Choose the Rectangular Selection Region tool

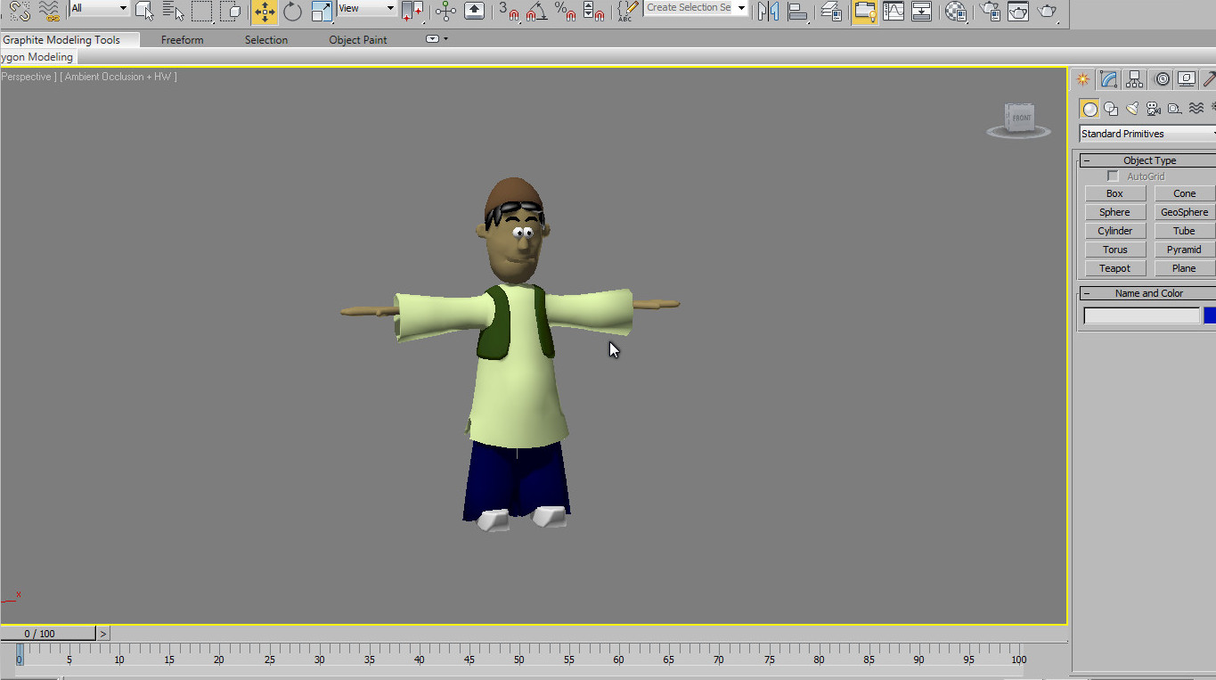point(202,11)
